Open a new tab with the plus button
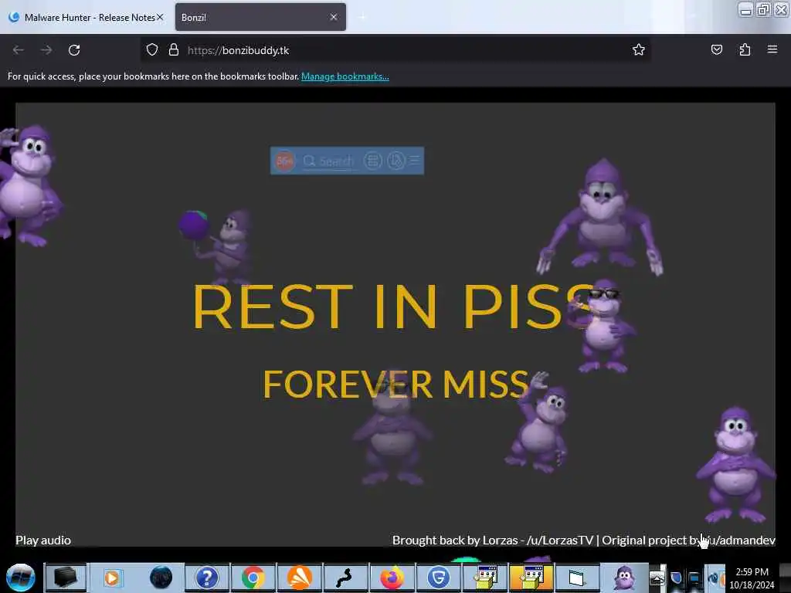The image size is (791, 593). click(x=362, y=17)
